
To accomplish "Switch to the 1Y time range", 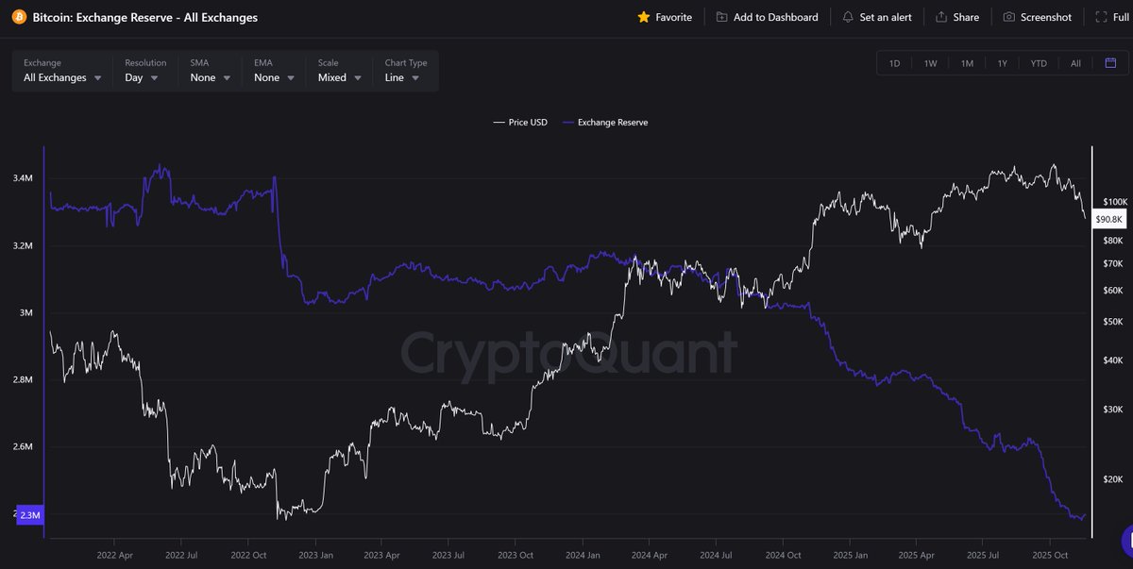I will [x=1003, y=62].
